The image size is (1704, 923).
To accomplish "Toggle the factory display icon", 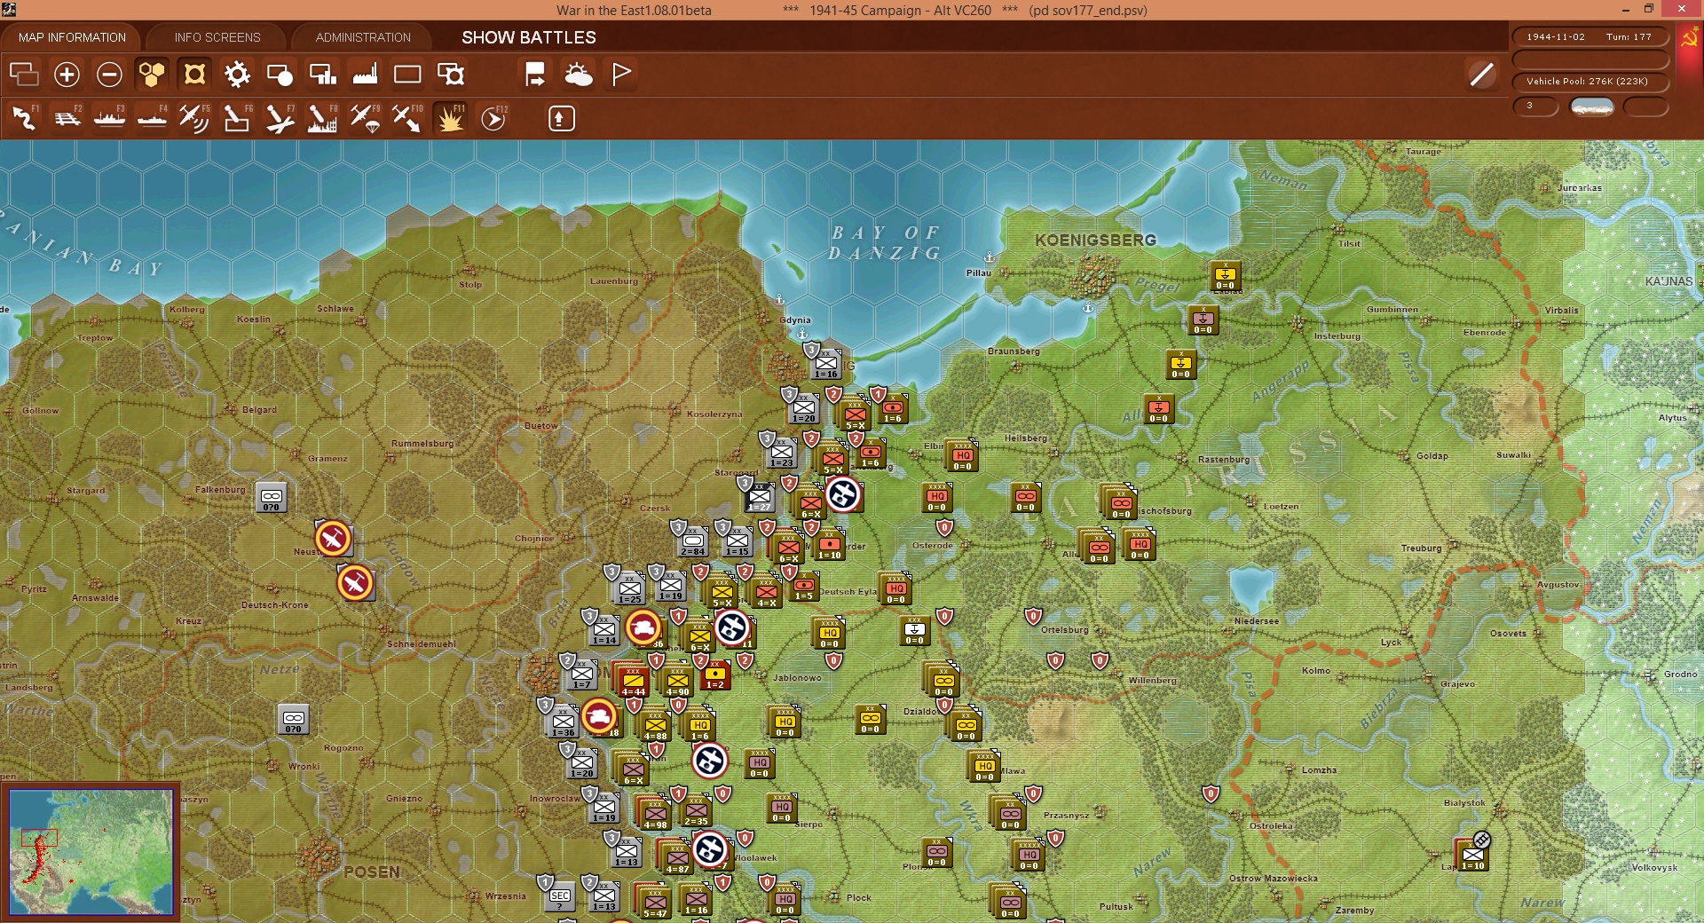I will (365, 75).
